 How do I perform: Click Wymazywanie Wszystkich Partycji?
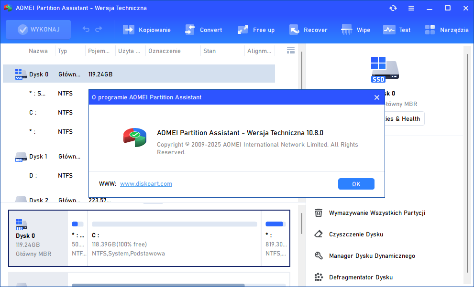click(x=377, y=213)
